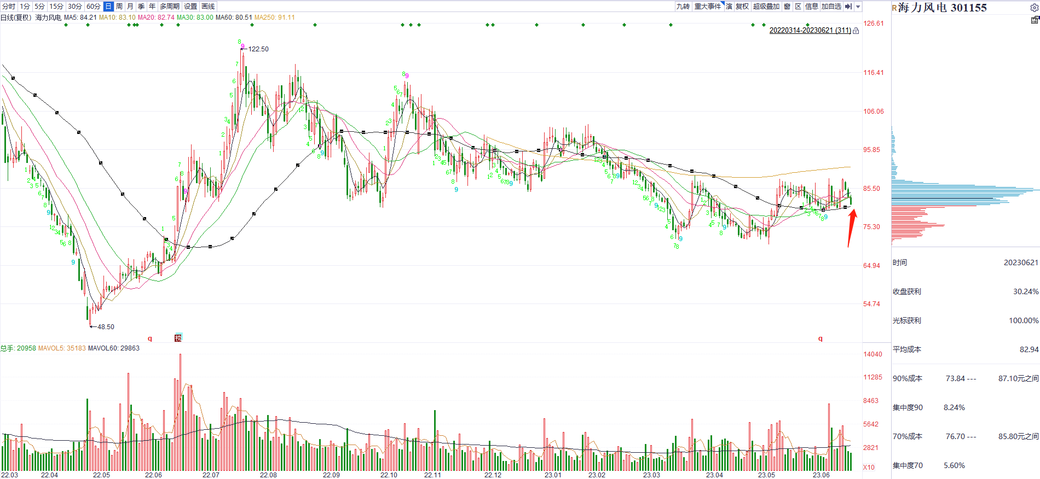Switch to the 月 monthly chart tab
Viewport: 1040px width, 479px height.
[x=130, y=7]
